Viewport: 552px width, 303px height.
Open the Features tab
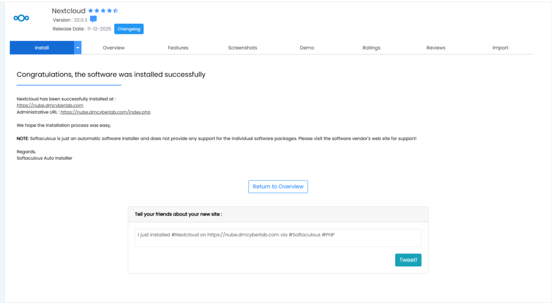178,48
